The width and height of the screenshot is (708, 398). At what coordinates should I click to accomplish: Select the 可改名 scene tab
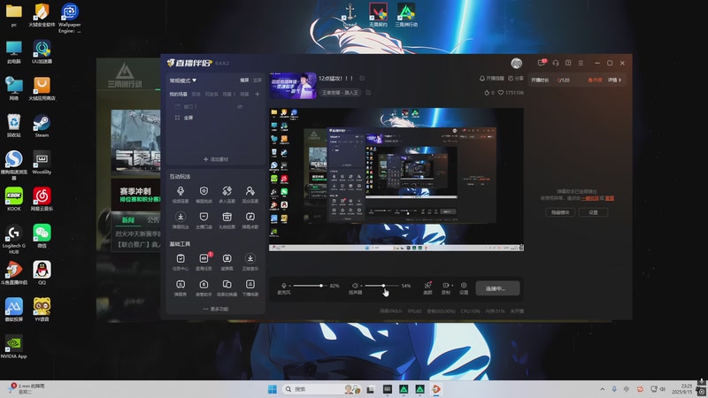[212, 95]
